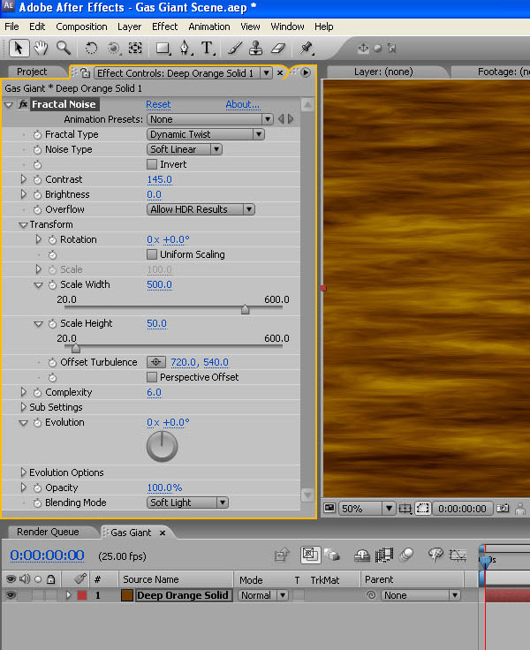Image resolution: width=530 pixels, height=650 pixels.
Task: Activate the Eraser tool
Action: click(x=277, y=49)
